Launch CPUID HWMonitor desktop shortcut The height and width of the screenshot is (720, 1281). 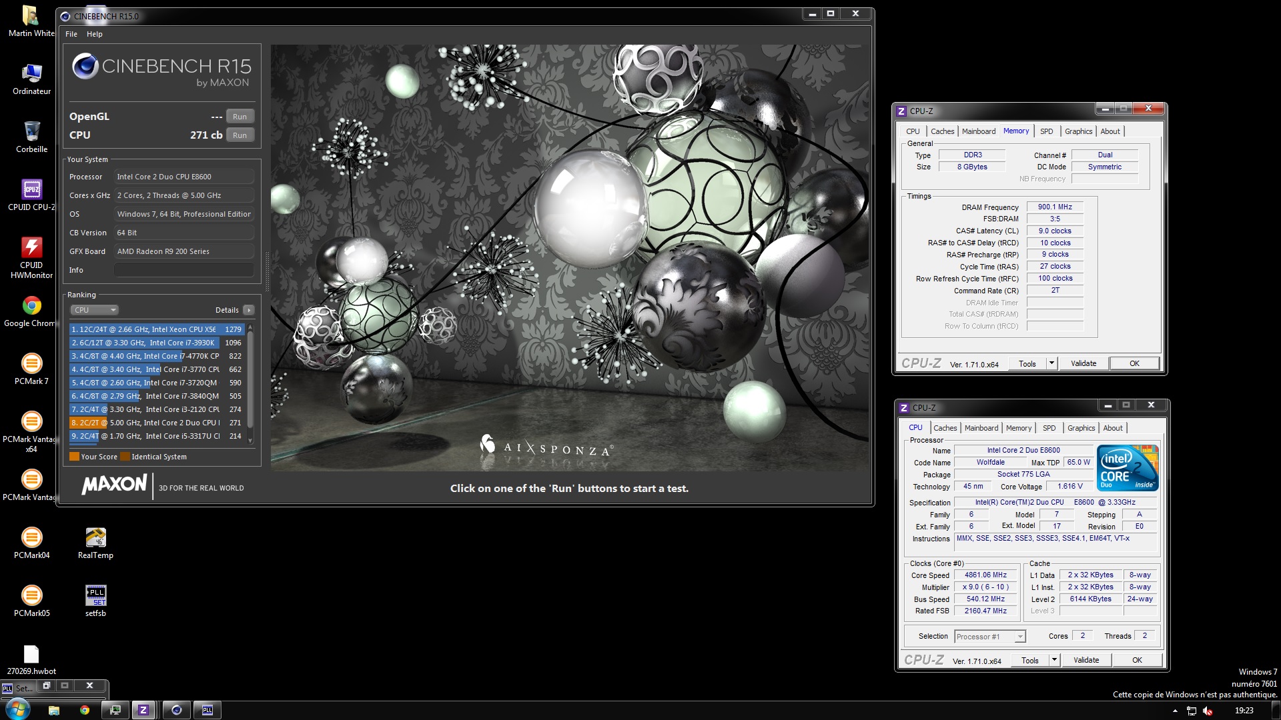click(x=31, y=257)
